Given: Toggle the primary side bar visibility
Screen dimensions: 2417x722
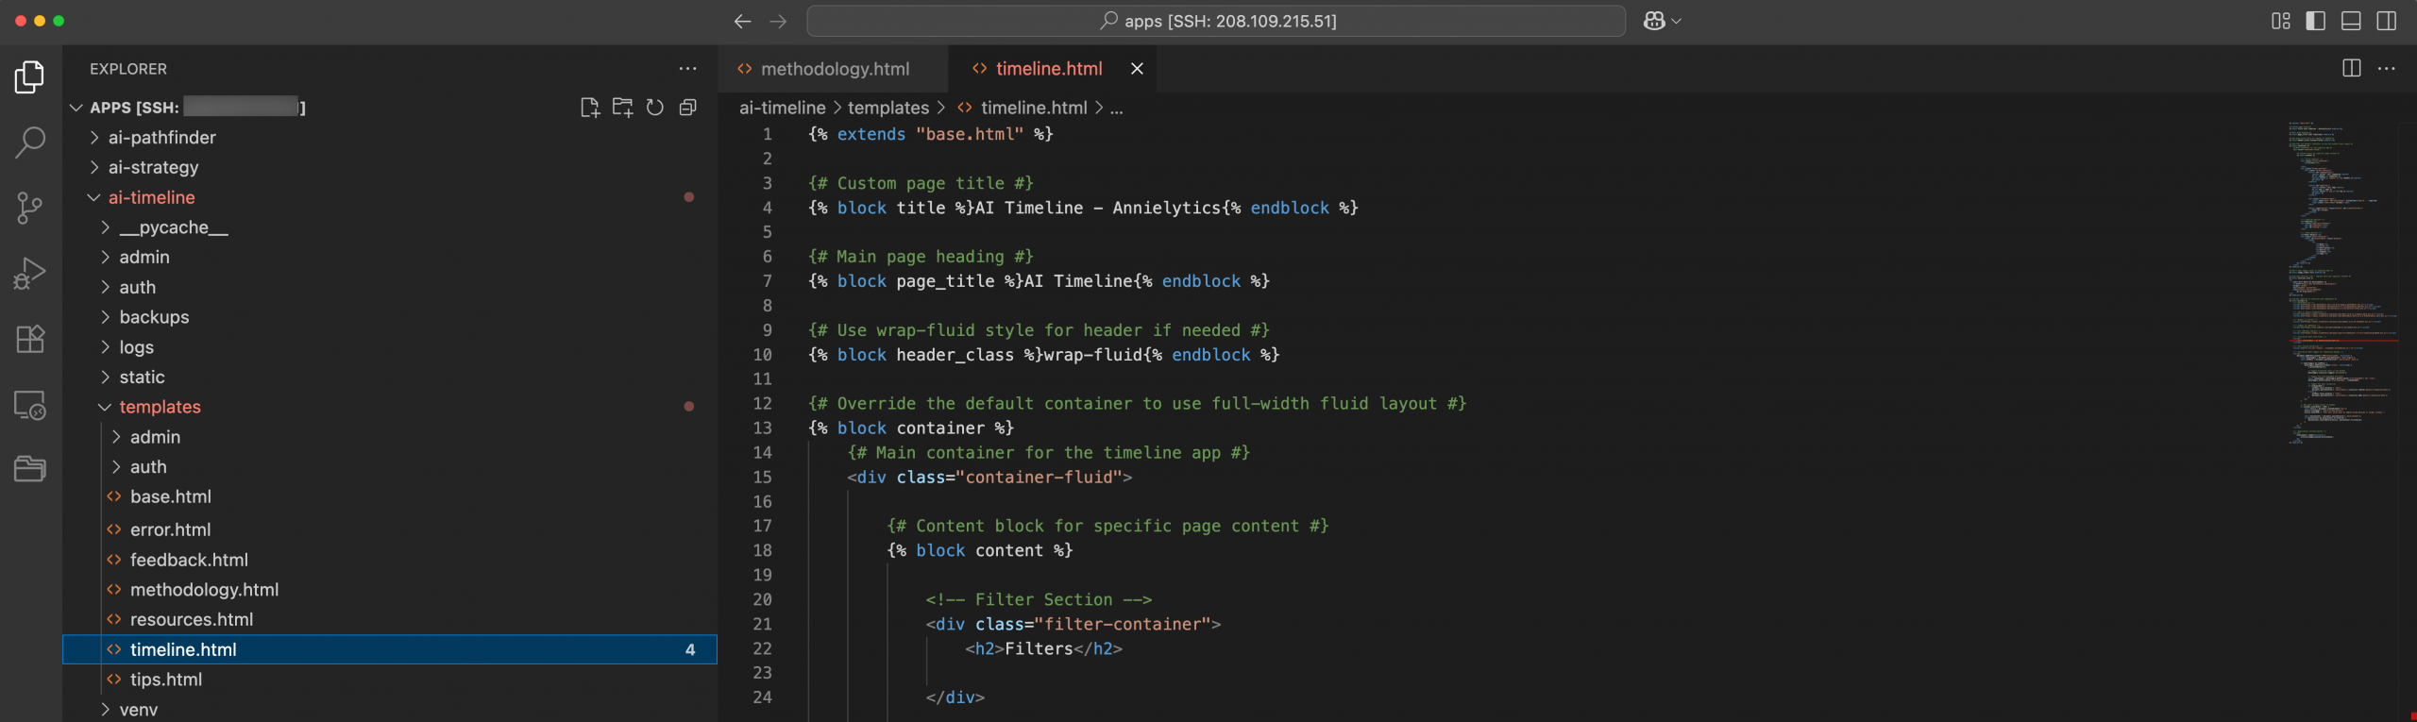Looking at the screenshot, I should pyautogui.click(x=2315, y=21).
